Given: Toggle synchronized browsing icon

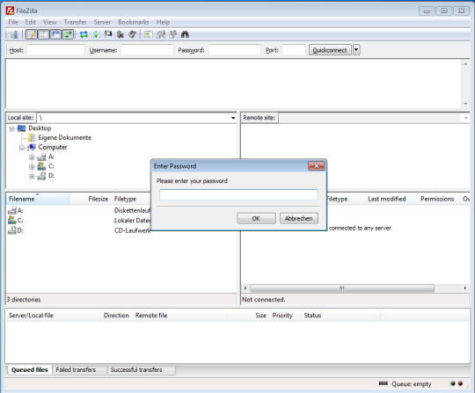Looking at the screenshot, I should 173,34.
